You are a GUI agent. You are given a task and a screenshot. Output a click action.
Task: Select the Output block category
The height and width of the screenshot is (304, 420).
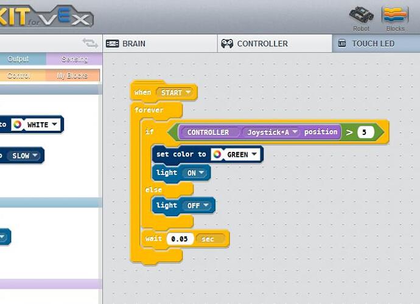pos(23,59)
